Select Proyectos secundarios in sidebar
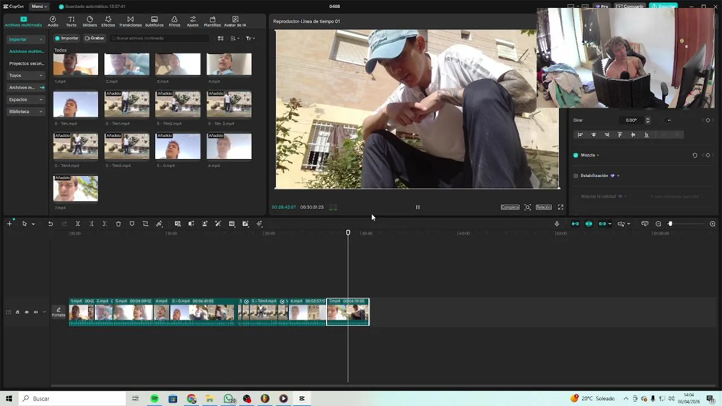Viewport: 722px width, 406px height. point(26,64)
